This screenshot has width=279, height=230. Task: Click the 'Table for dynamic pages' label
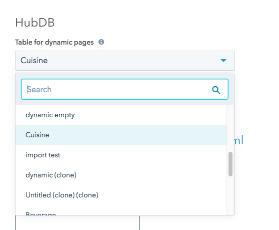point(54,43)
